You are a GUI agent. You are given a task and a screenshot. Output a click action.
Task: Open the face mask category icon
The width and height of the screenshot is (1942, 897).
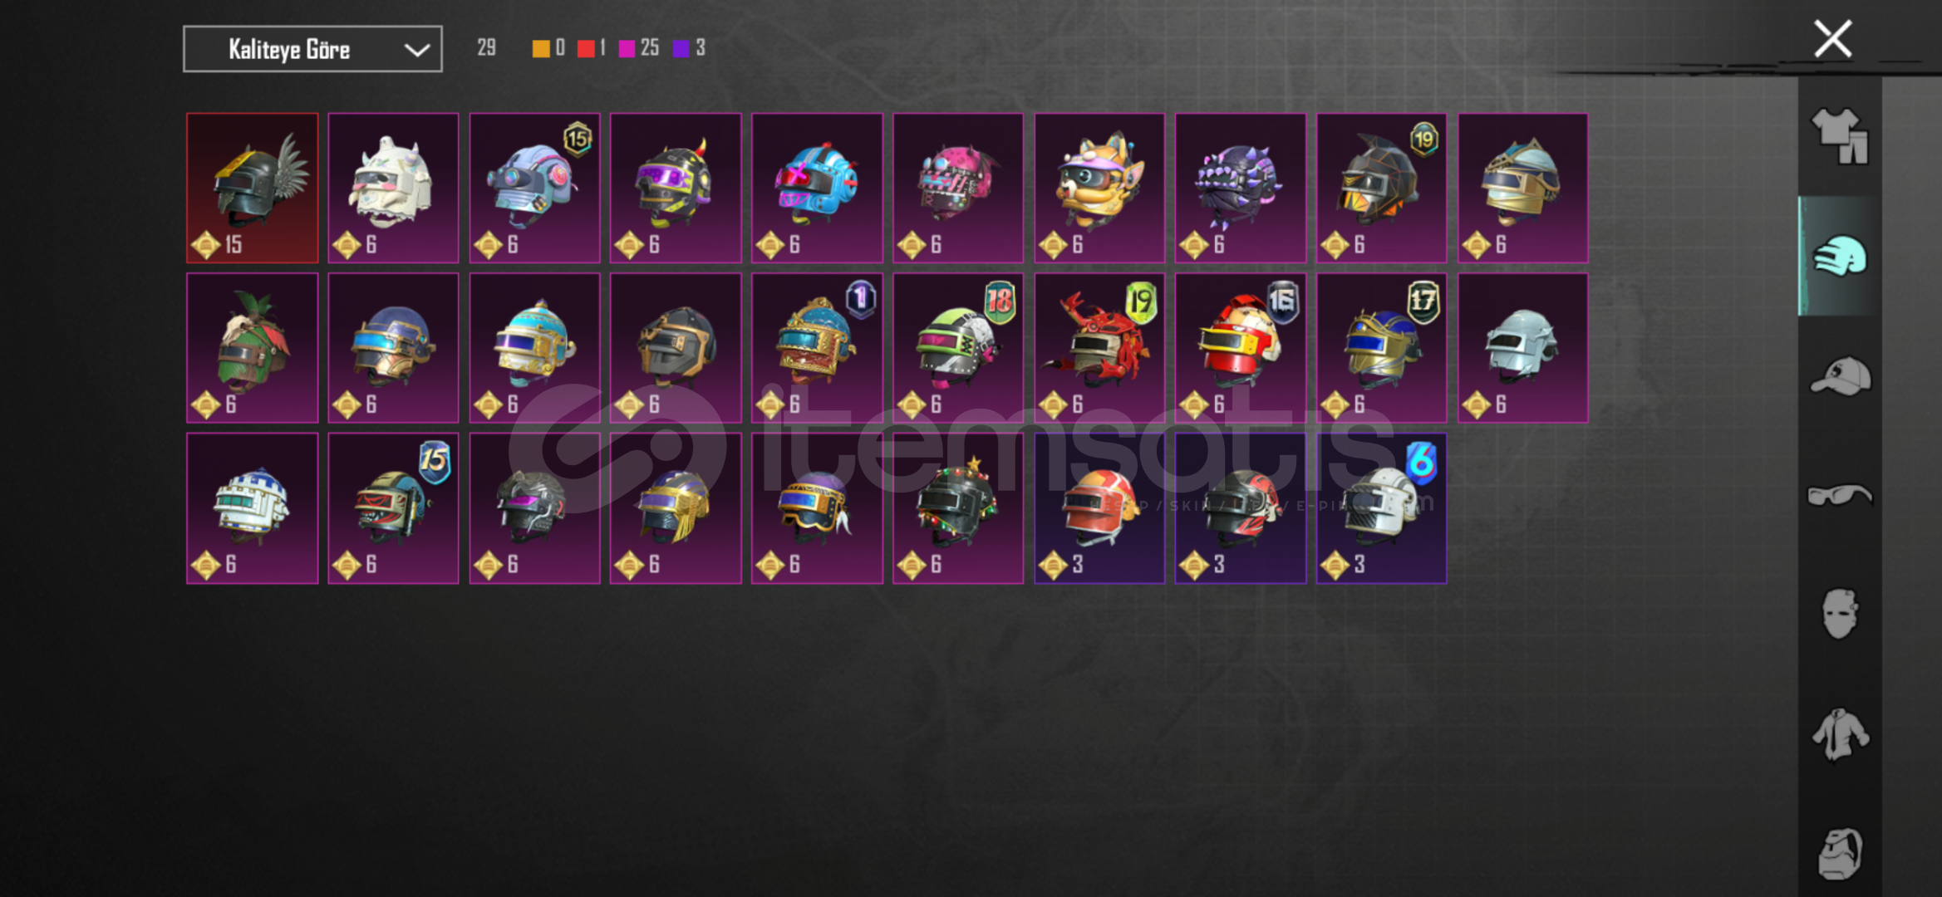pos(1840,614)
